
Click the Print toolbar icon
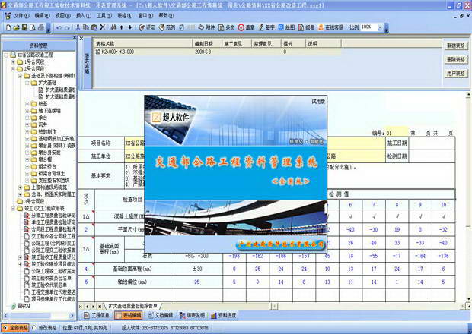[x=41, y=28]
